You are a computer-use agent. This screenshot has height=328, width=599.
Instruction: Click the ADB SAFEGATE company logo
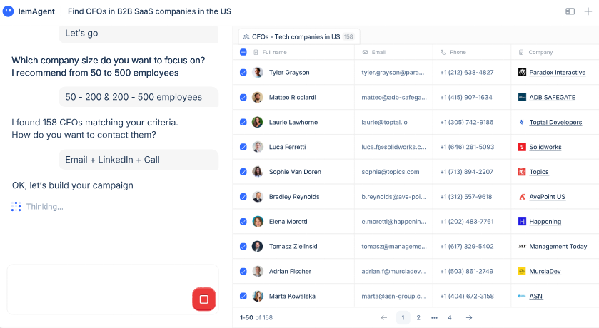[x=522, y=97]
